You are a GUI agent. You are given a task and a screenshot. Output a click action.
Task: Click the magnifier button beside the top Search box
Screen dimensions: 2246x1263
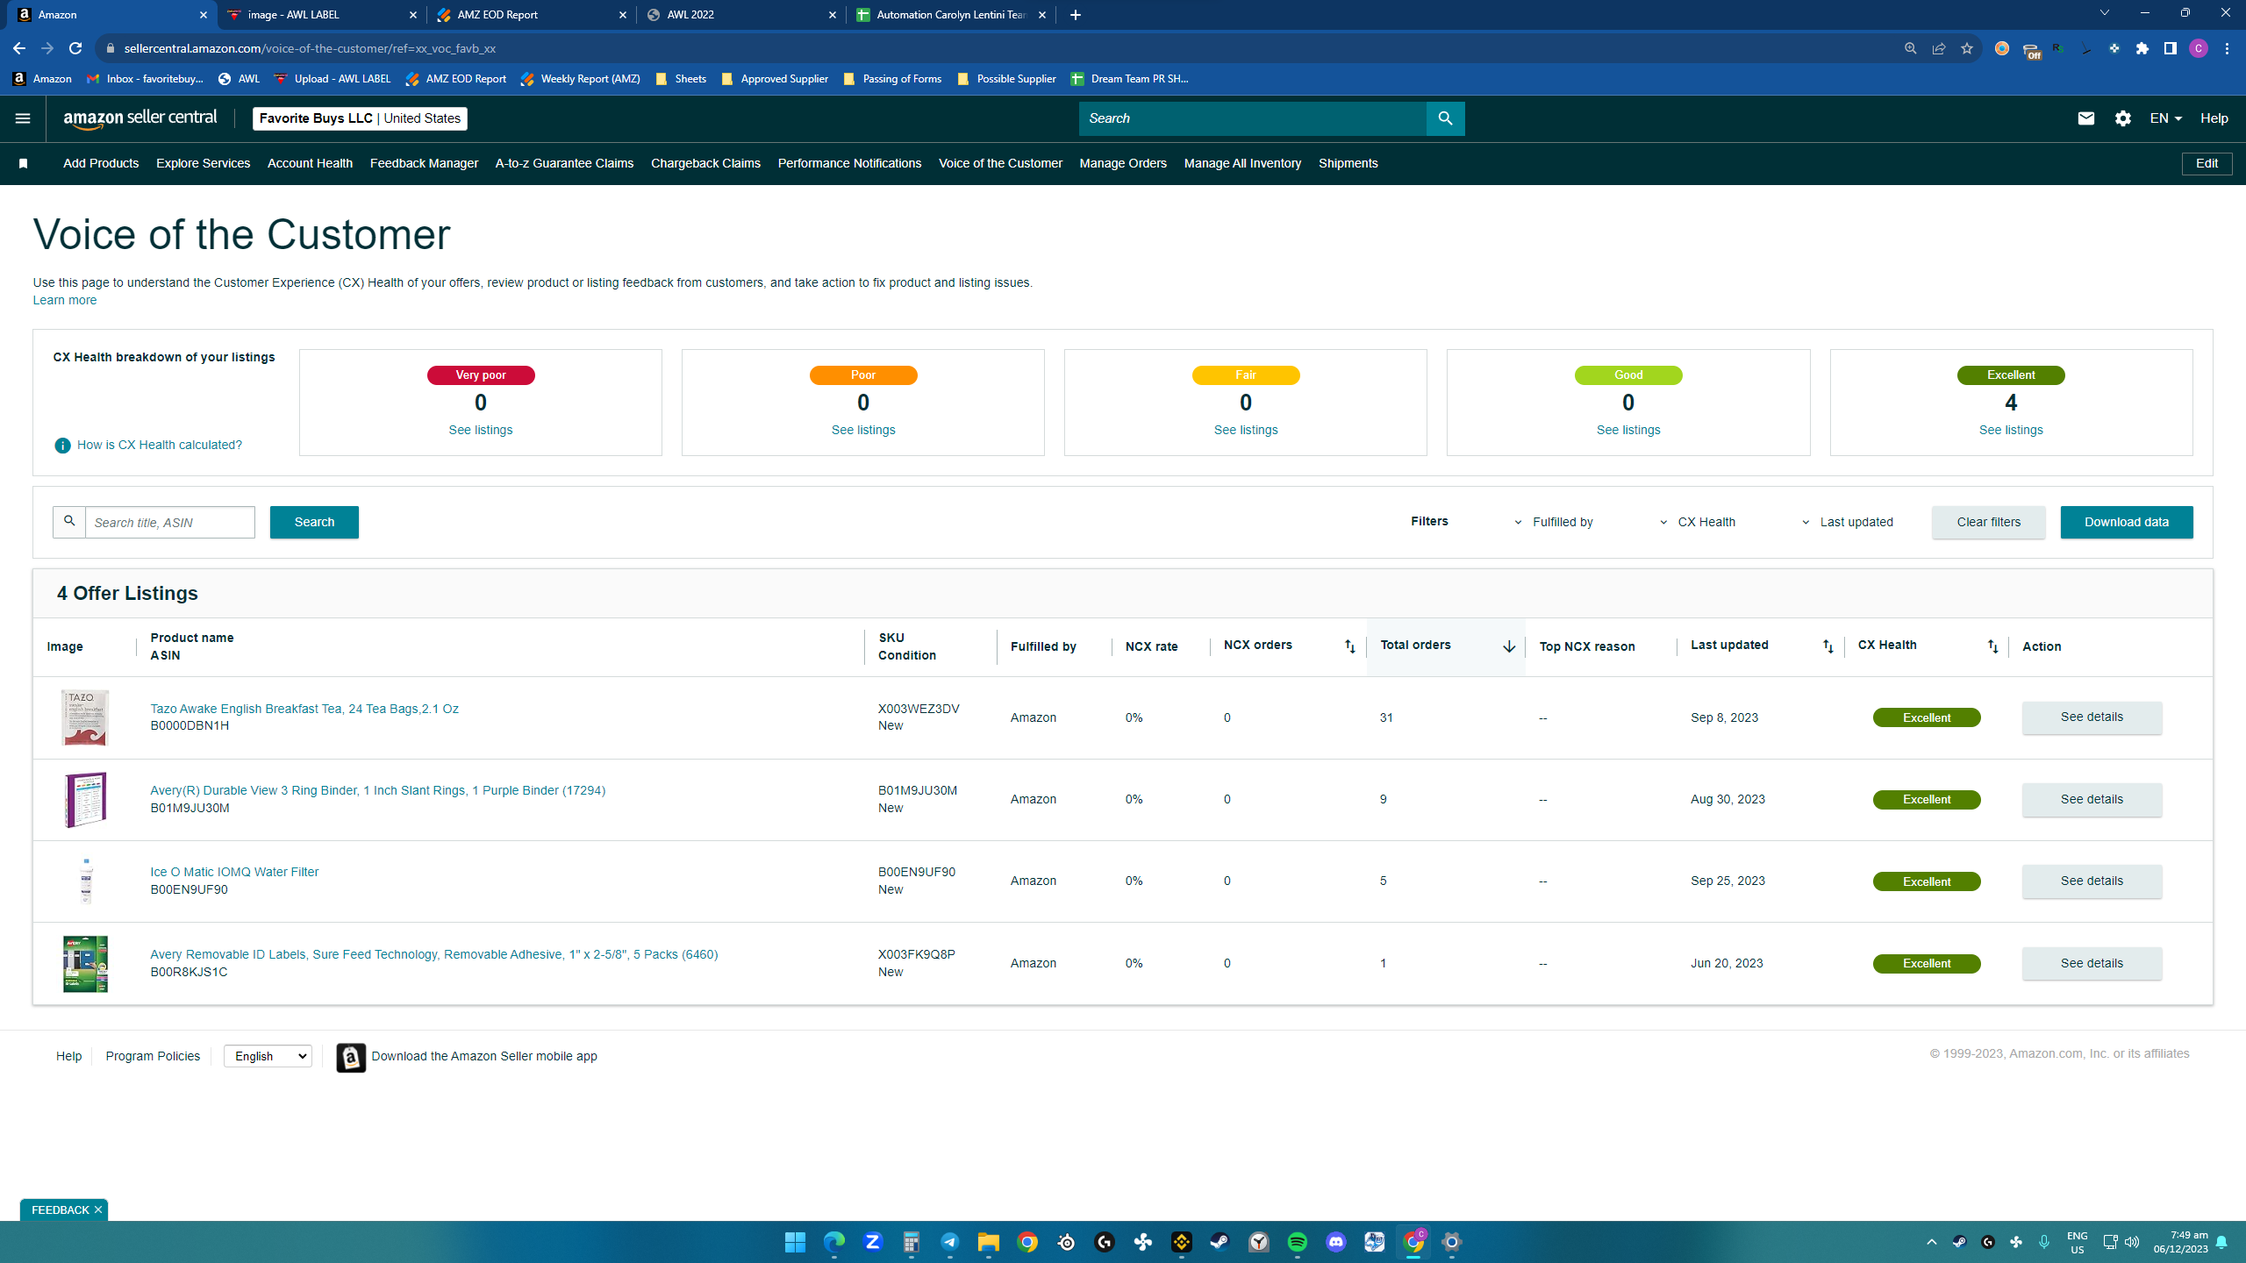click(x=1445, y=118)
